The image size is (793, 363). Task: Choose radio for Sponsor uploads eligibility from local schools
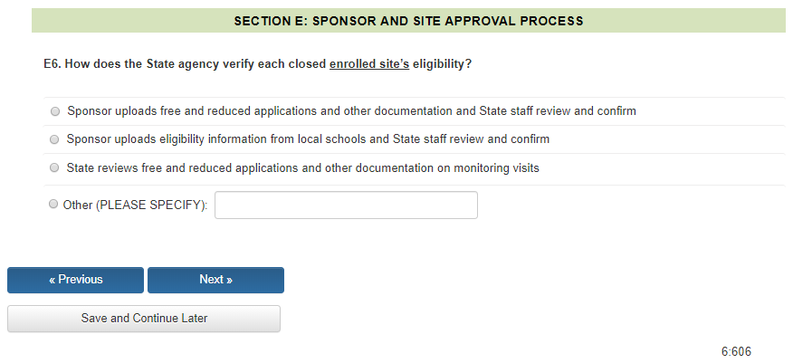(x=56, y=139)
